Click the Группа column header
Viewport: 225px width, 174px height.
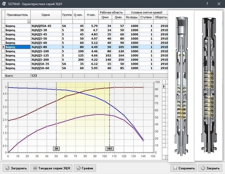[67, 15]
